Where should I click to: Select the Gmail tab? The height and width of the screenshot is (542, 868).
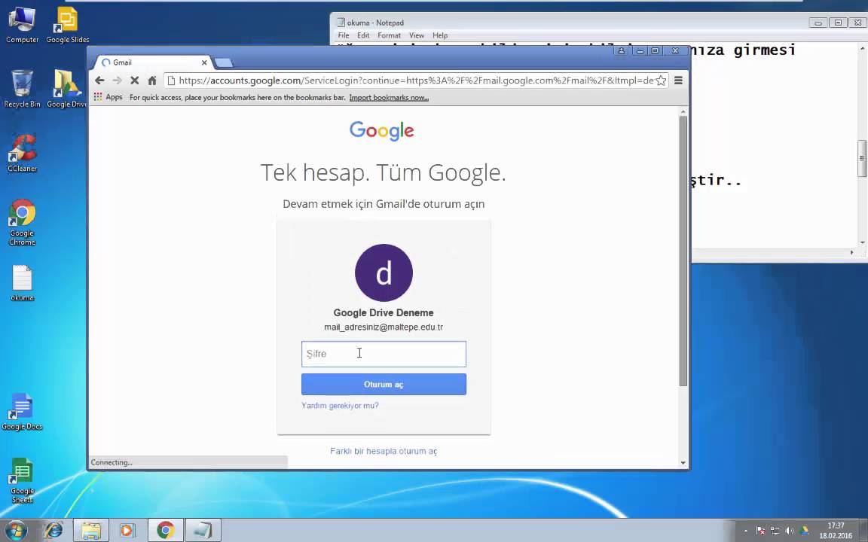[152, 62]
